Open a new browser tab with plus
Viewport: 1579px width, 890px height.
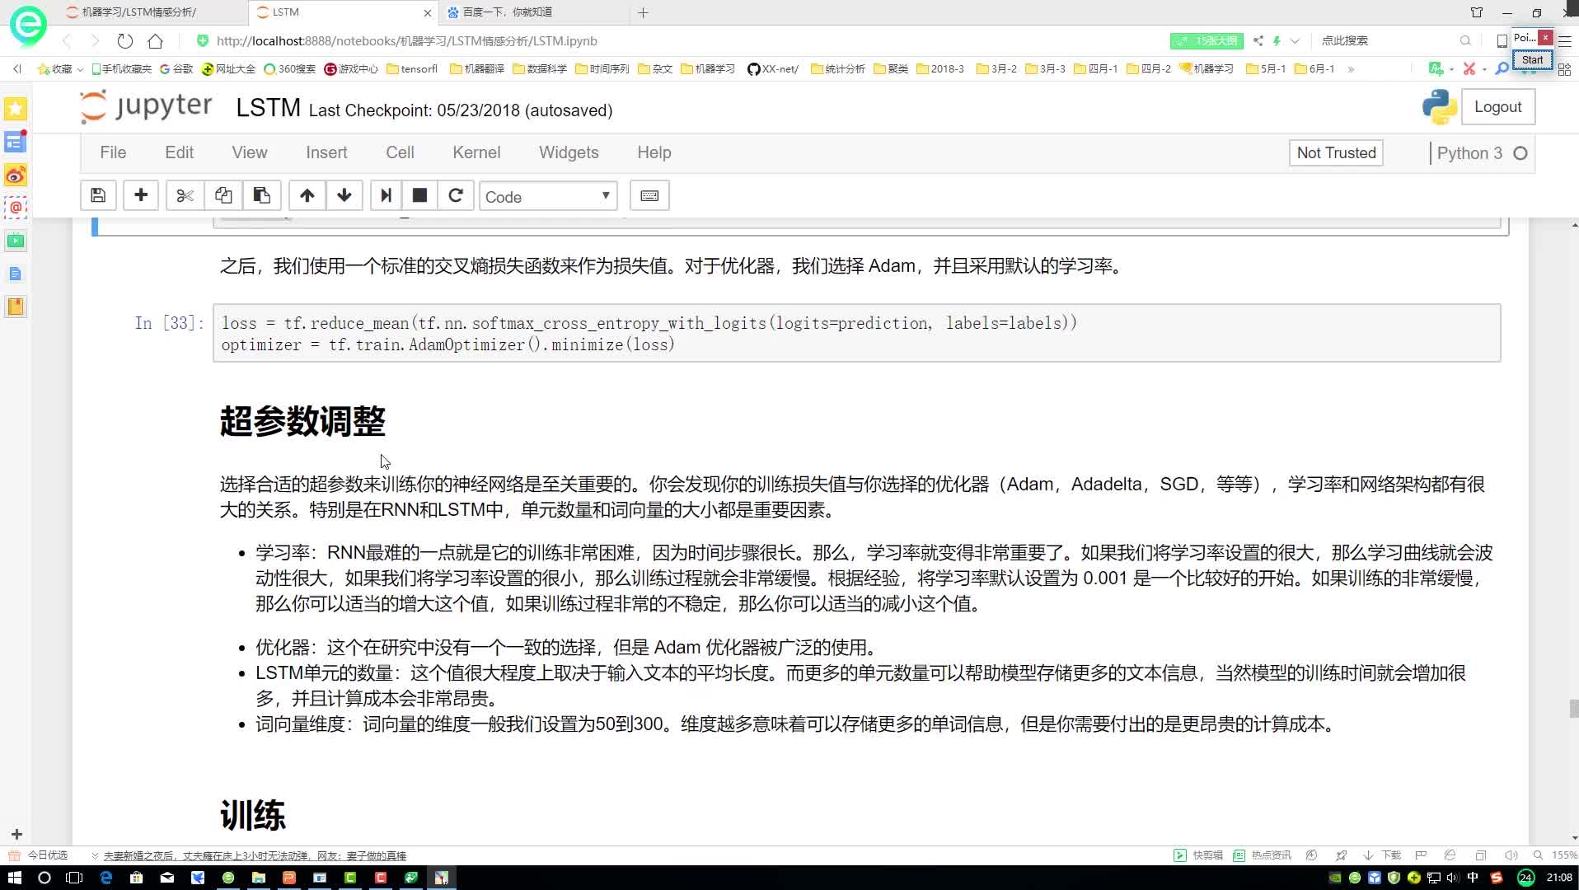tap(644, 12)
